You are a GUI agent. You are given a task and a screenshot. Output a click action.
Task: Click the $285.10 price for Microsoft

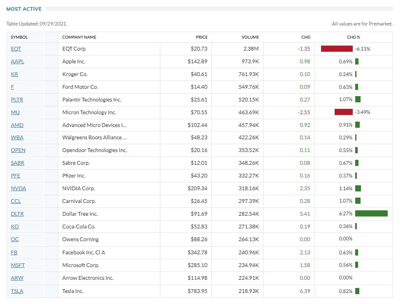pyautogui.click(x=197, y=265)
